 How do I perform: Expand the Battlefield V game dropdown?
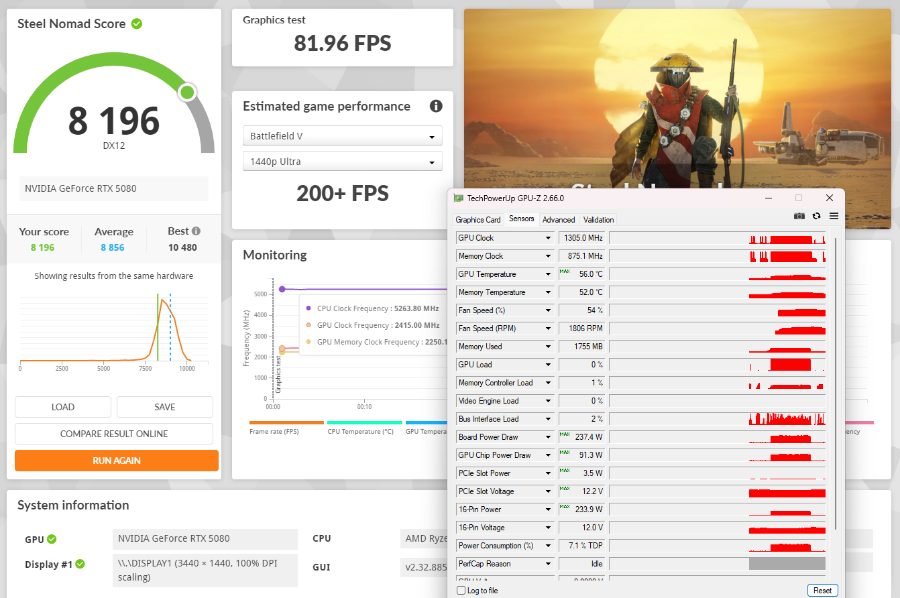[x=342, y=136]
